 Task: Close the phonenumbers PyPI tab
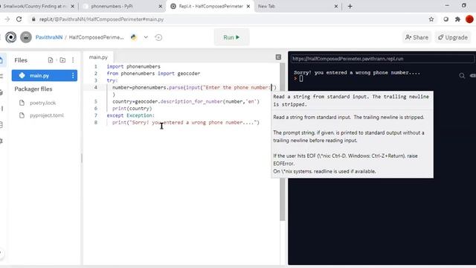[161, 6]
